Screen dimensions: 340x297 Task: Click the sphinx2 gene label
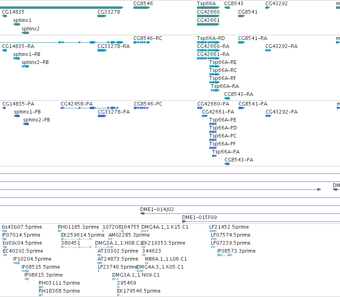coord(30,29)
